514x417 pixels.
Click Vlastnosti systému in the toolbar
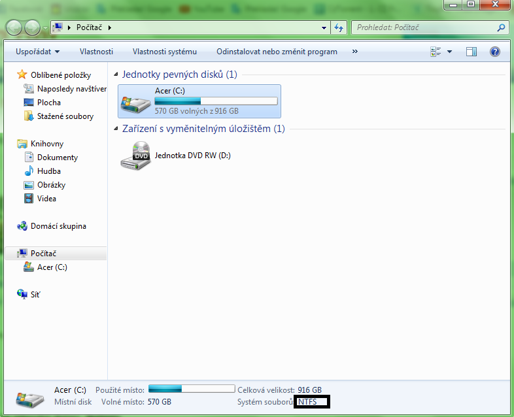(x=164, y=52)
